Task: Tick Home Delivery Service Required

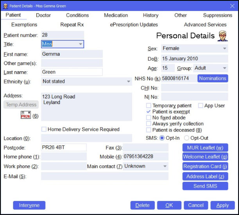Action: pos(44,129)
